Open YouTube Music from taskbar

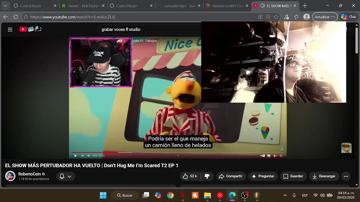click(220, 195)
